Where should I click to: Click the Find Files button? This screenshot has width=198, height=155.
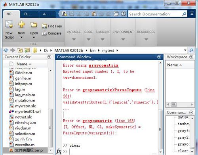click(x=52, y=26)
